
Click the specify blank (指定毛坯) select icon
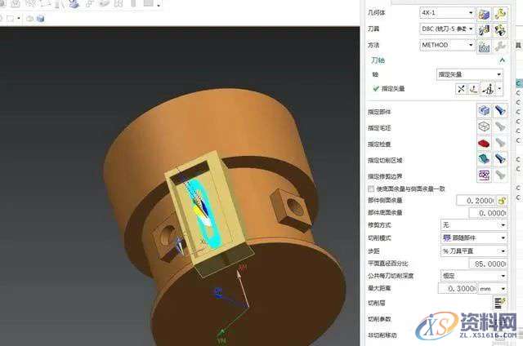483,126
